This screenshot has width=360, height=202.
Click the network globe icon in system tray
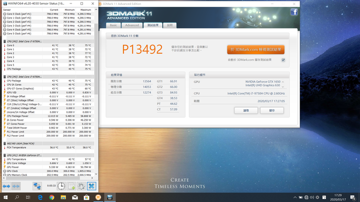(x=306, y=197)
